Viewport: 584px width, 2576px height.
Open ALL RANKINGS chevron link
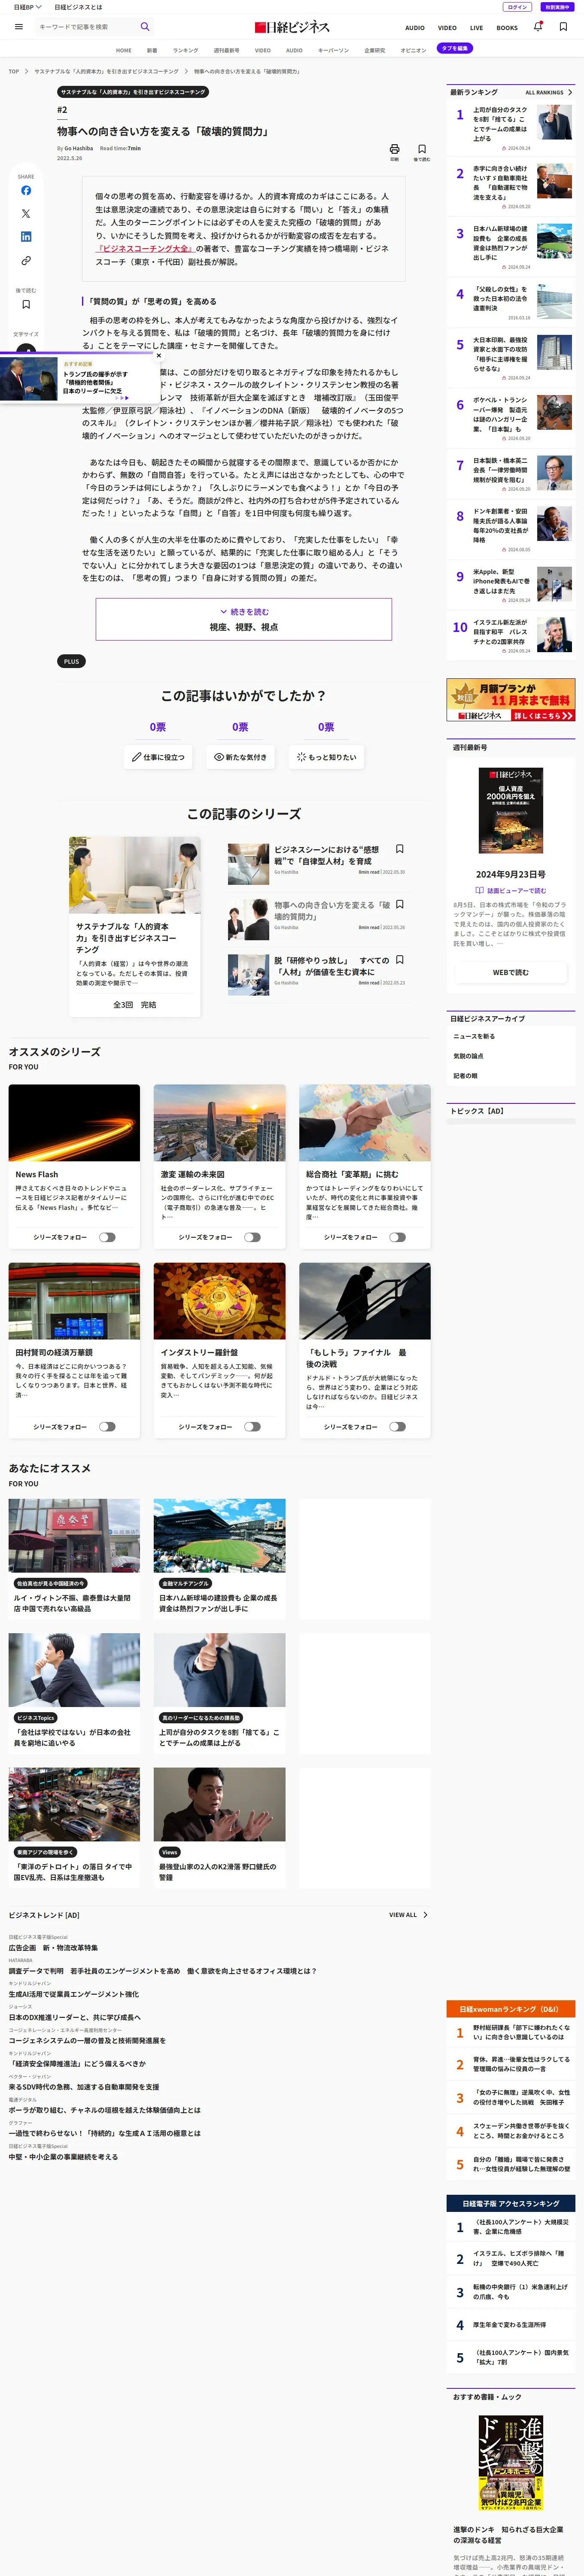549,92
